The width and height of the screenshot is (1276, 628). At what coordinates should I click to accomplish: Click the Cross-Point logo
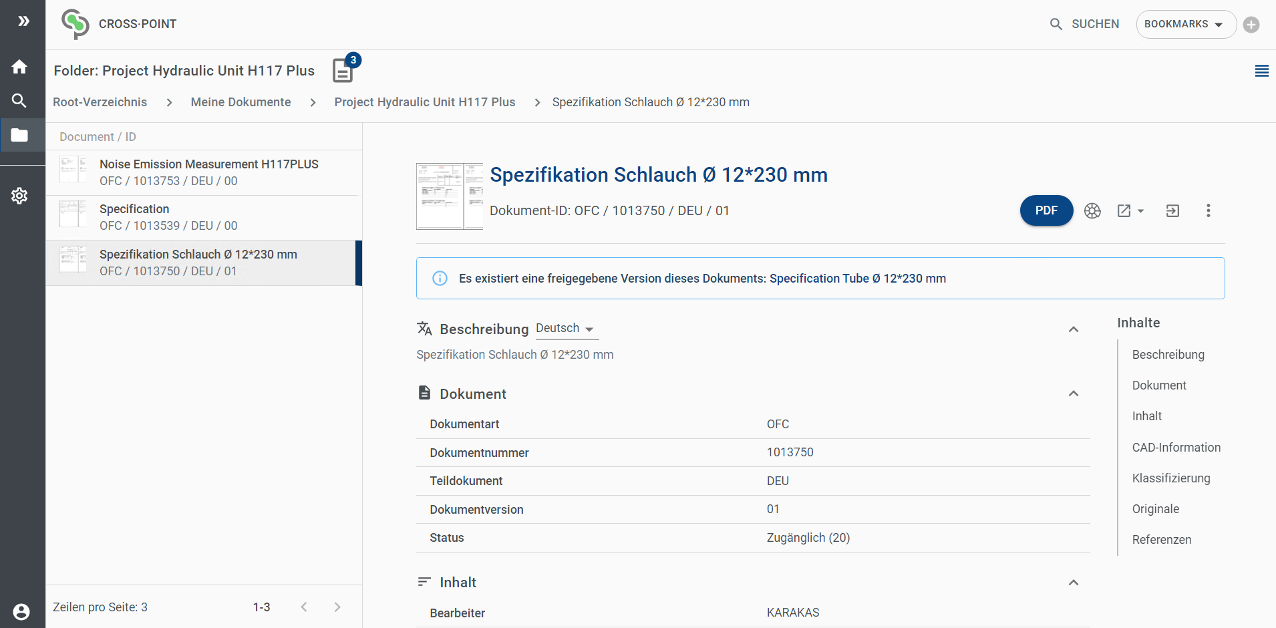click(x=75, y=24)
